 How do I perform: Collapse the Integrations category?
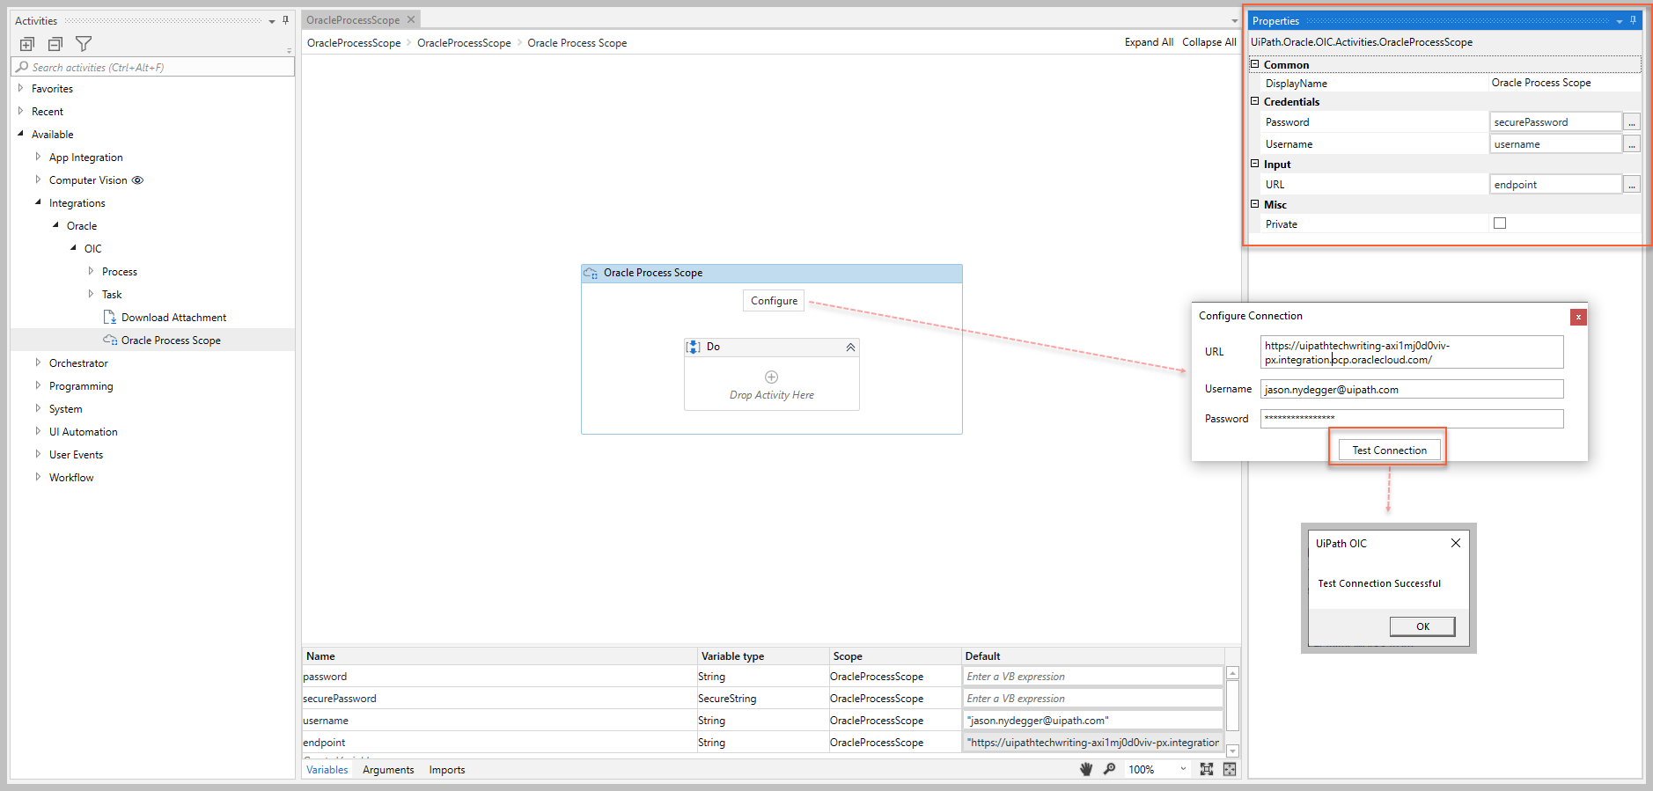pyautogui.click(x=38, y=202)
